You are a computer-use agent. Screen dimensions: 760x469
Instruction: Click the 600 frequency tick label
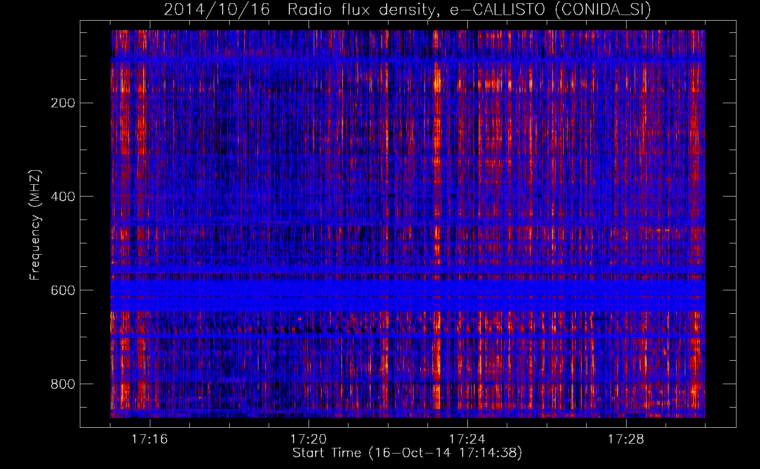[x=63, y=290]
